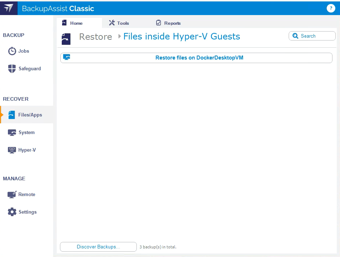Open Jobs clock icon in sidebar
Viewport: 340px width, 257px height.
click(12, 51)
